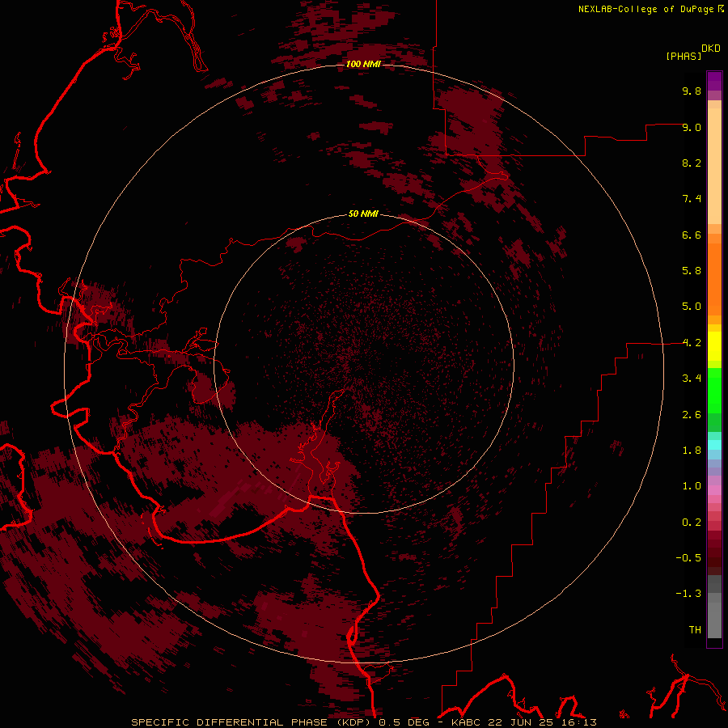Click the DKD label above the color scale

click(711, 49)
